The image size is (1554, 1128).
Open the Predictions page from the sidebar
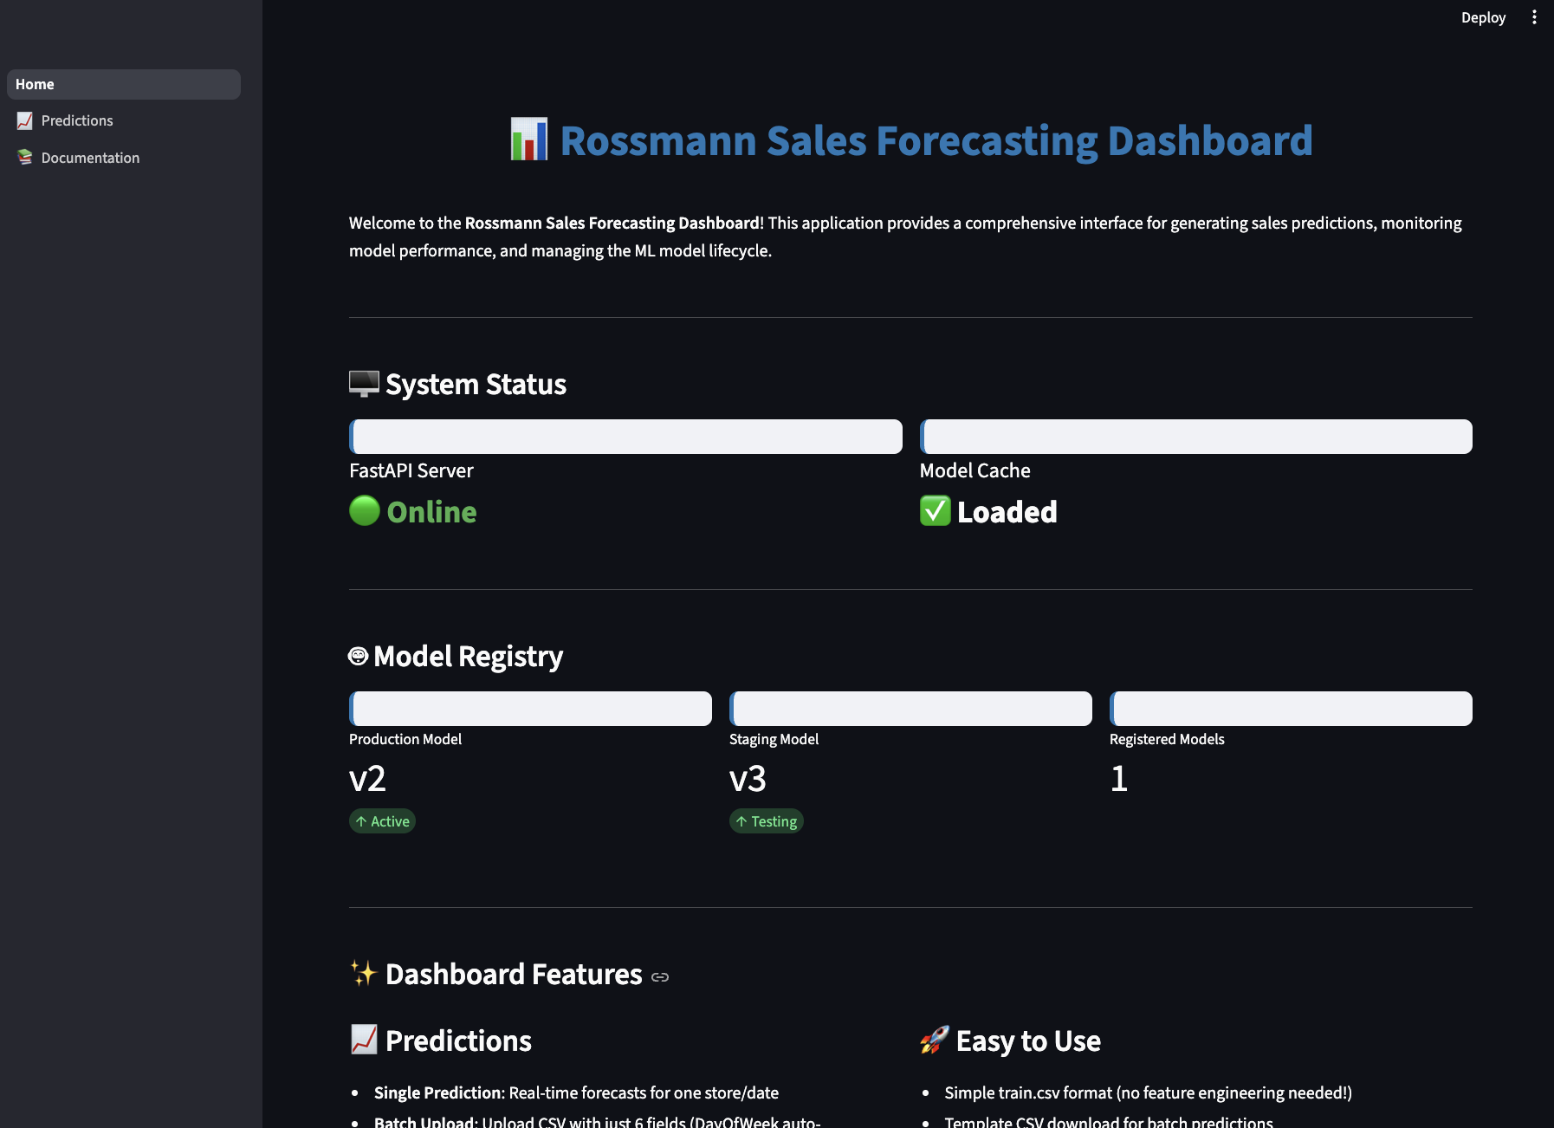77,120
